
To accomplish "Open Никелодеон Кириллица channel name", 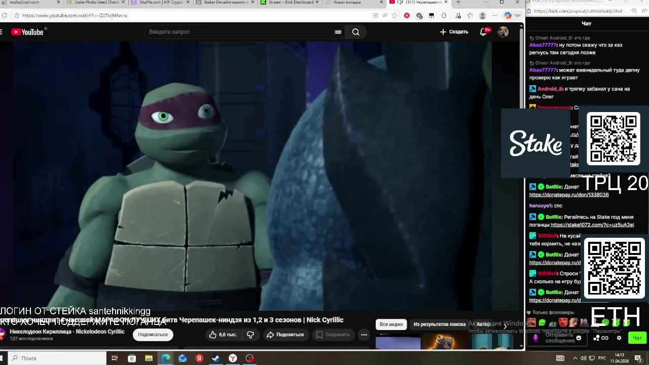I will coord(67,332).
